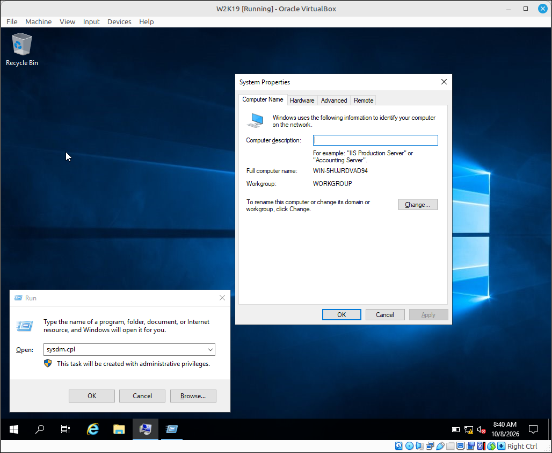Viewport: 552px width, 453px height.
Task: Switch to the Advanced tab
Action: 334,100
